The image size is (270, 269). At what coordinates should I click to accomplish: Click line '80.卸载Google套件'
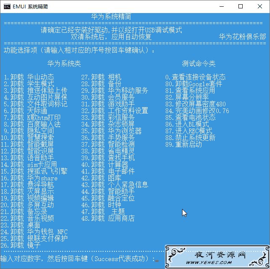(194, 84)
